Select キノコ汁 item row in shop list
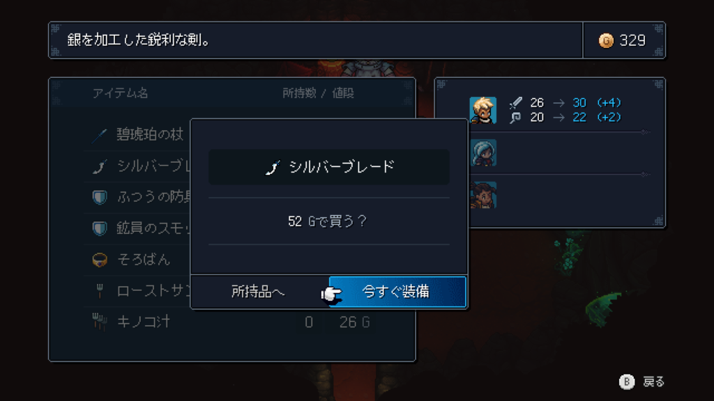 pyautogui.click(x=232, y=322)
